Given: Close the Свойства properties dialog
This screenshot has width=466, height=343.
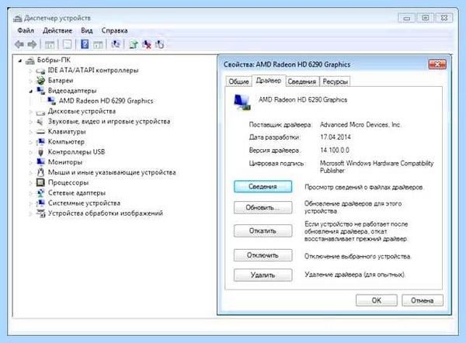Looking at the screenshot, I should tap(437, 64).
